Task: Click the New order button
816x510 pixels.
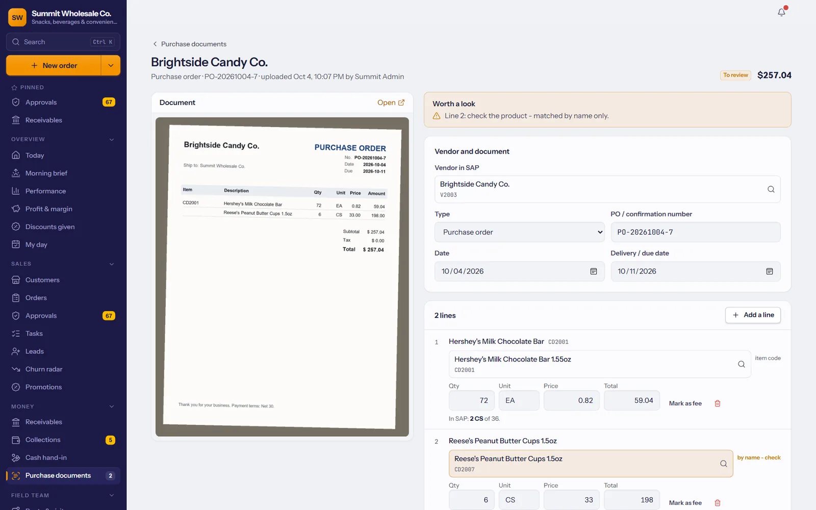Action: tap(54, 65)
